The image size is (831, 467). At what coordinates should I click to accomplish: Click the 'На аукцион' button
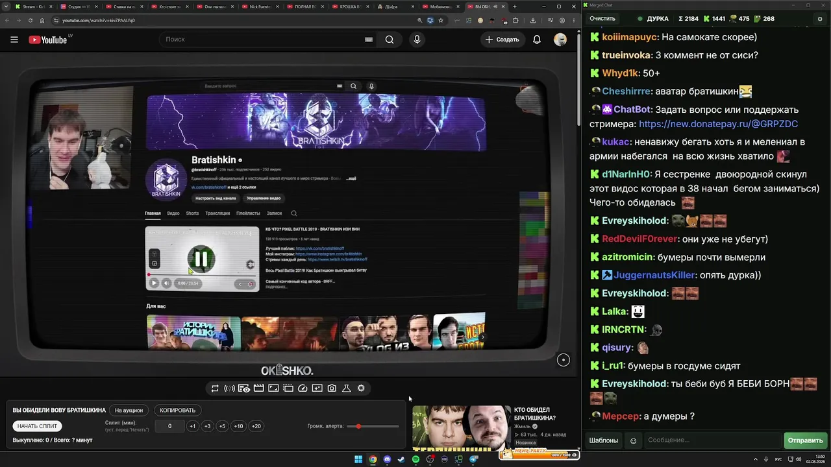pyautogui.click(x=129, y=411)
